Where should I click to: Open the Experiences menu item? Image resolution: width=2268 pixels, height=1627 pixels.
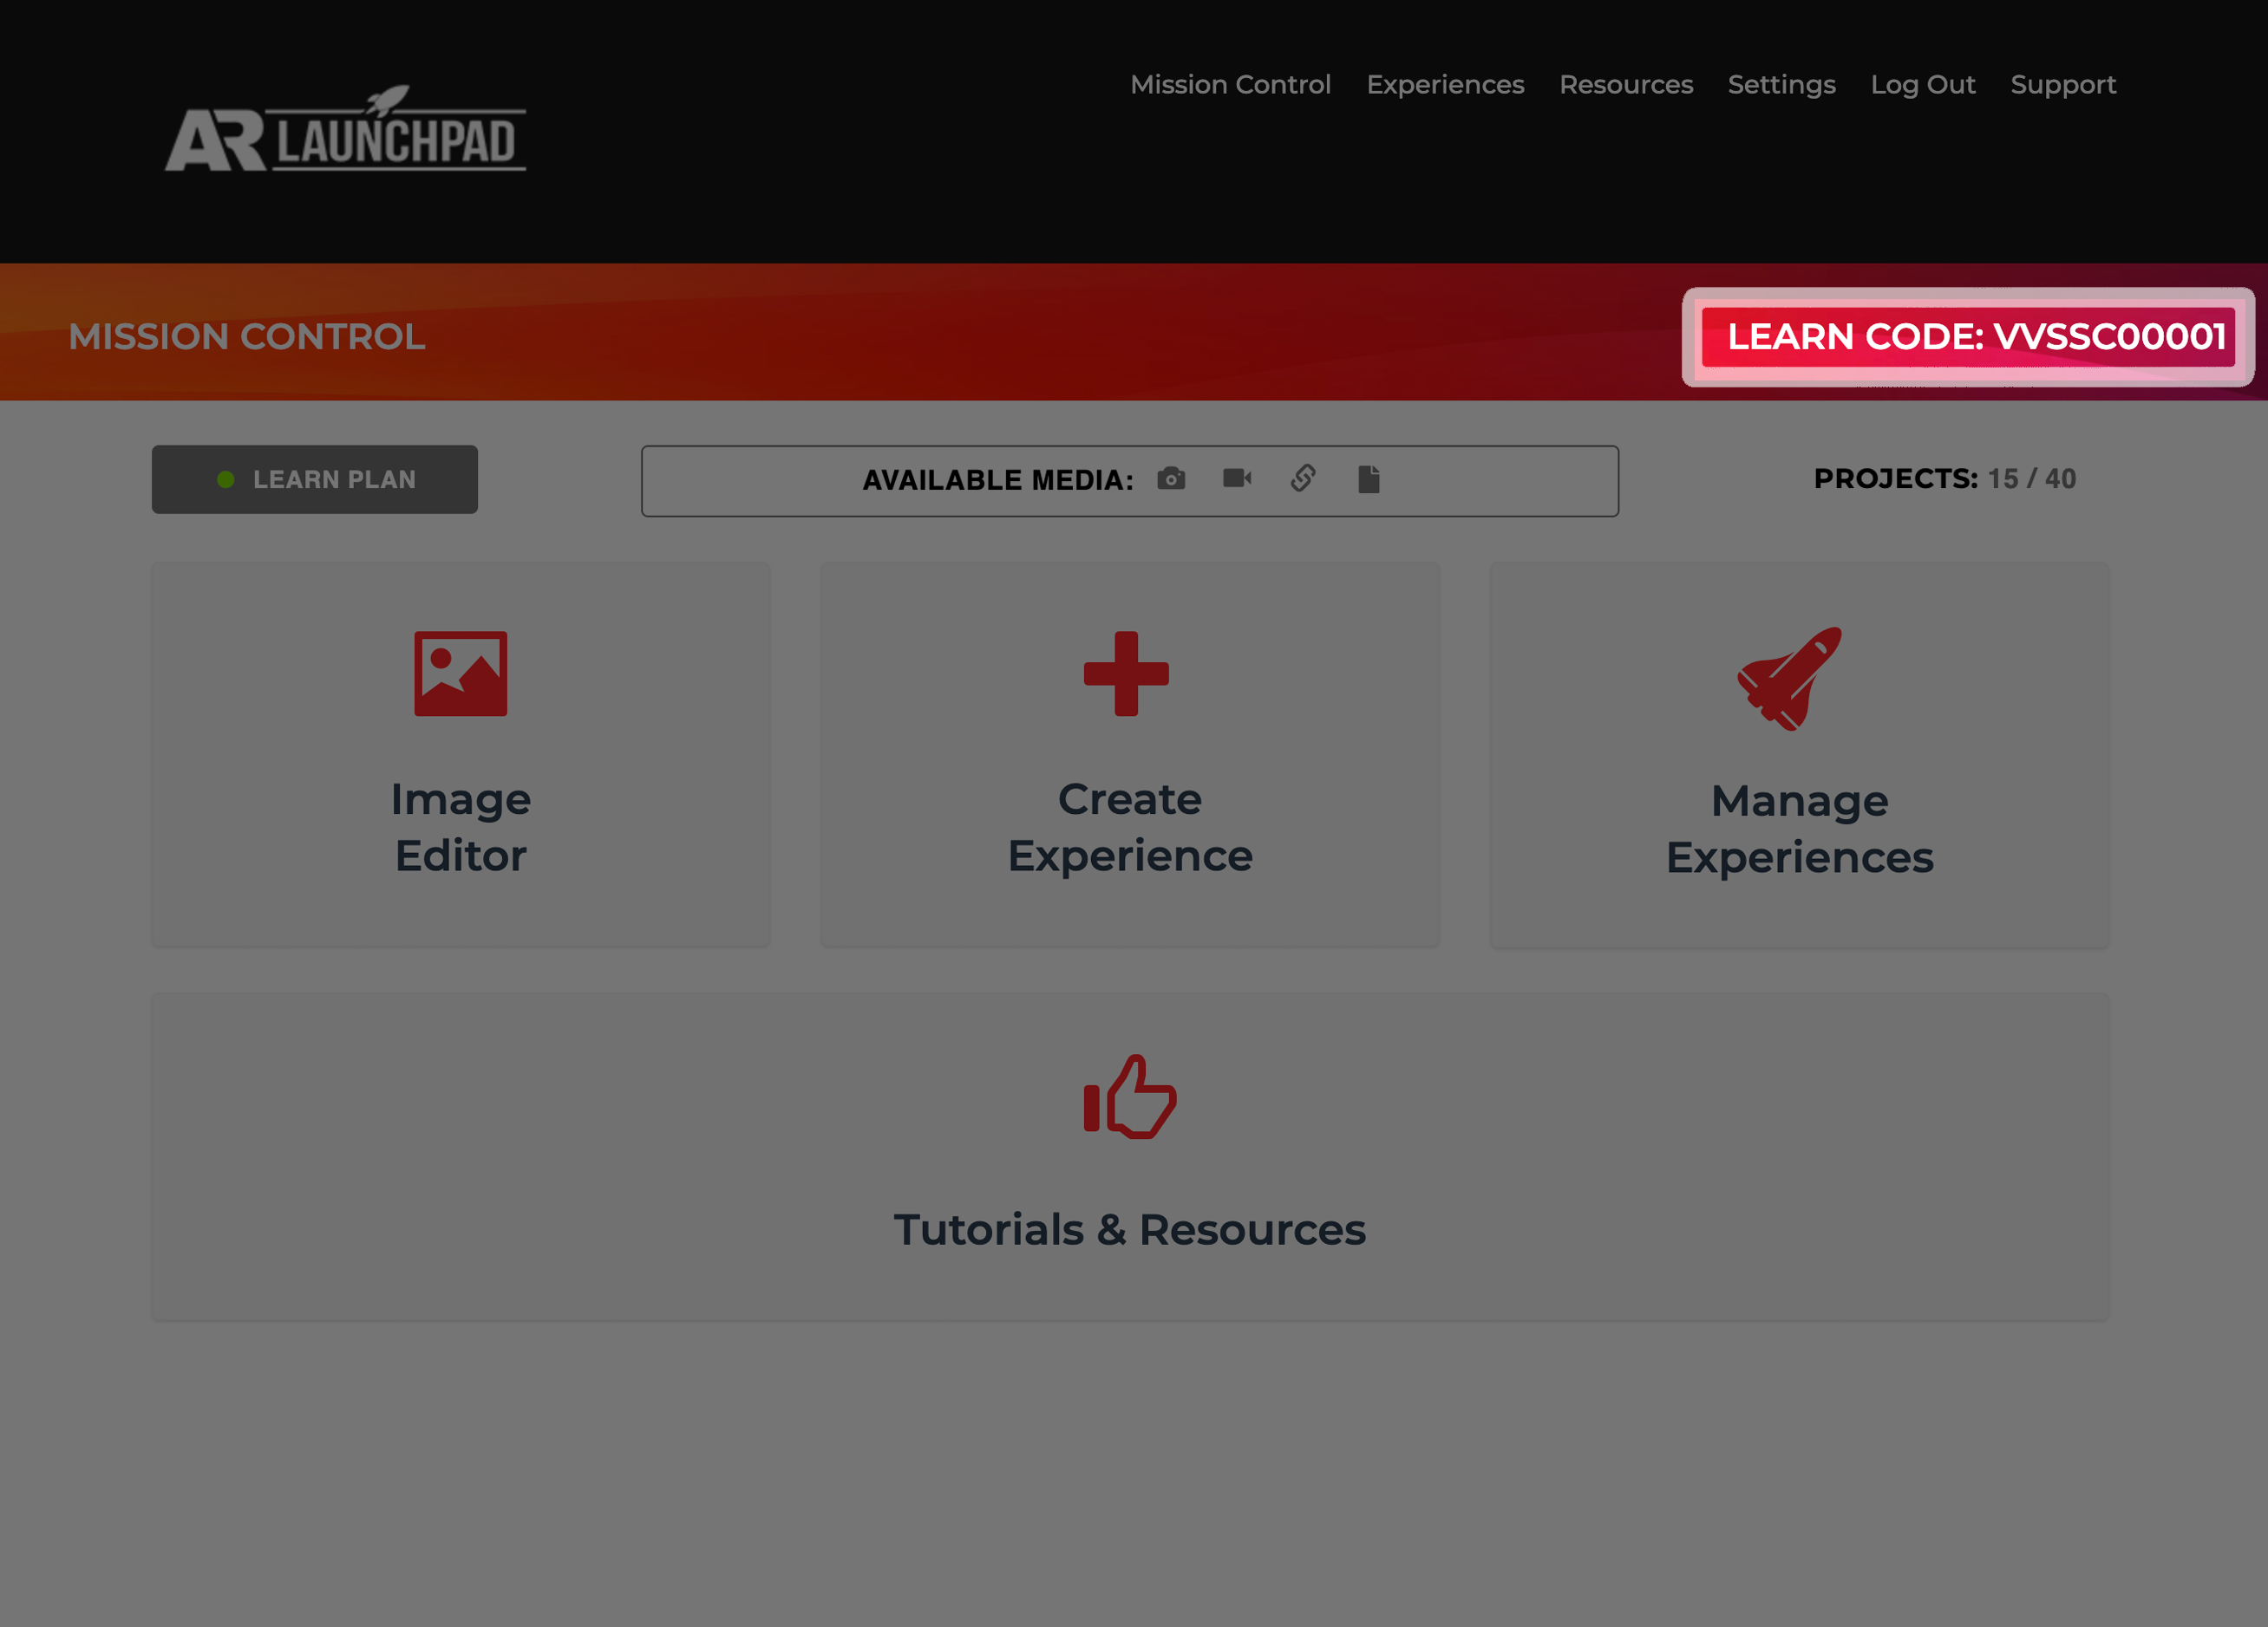[1445, 85]
